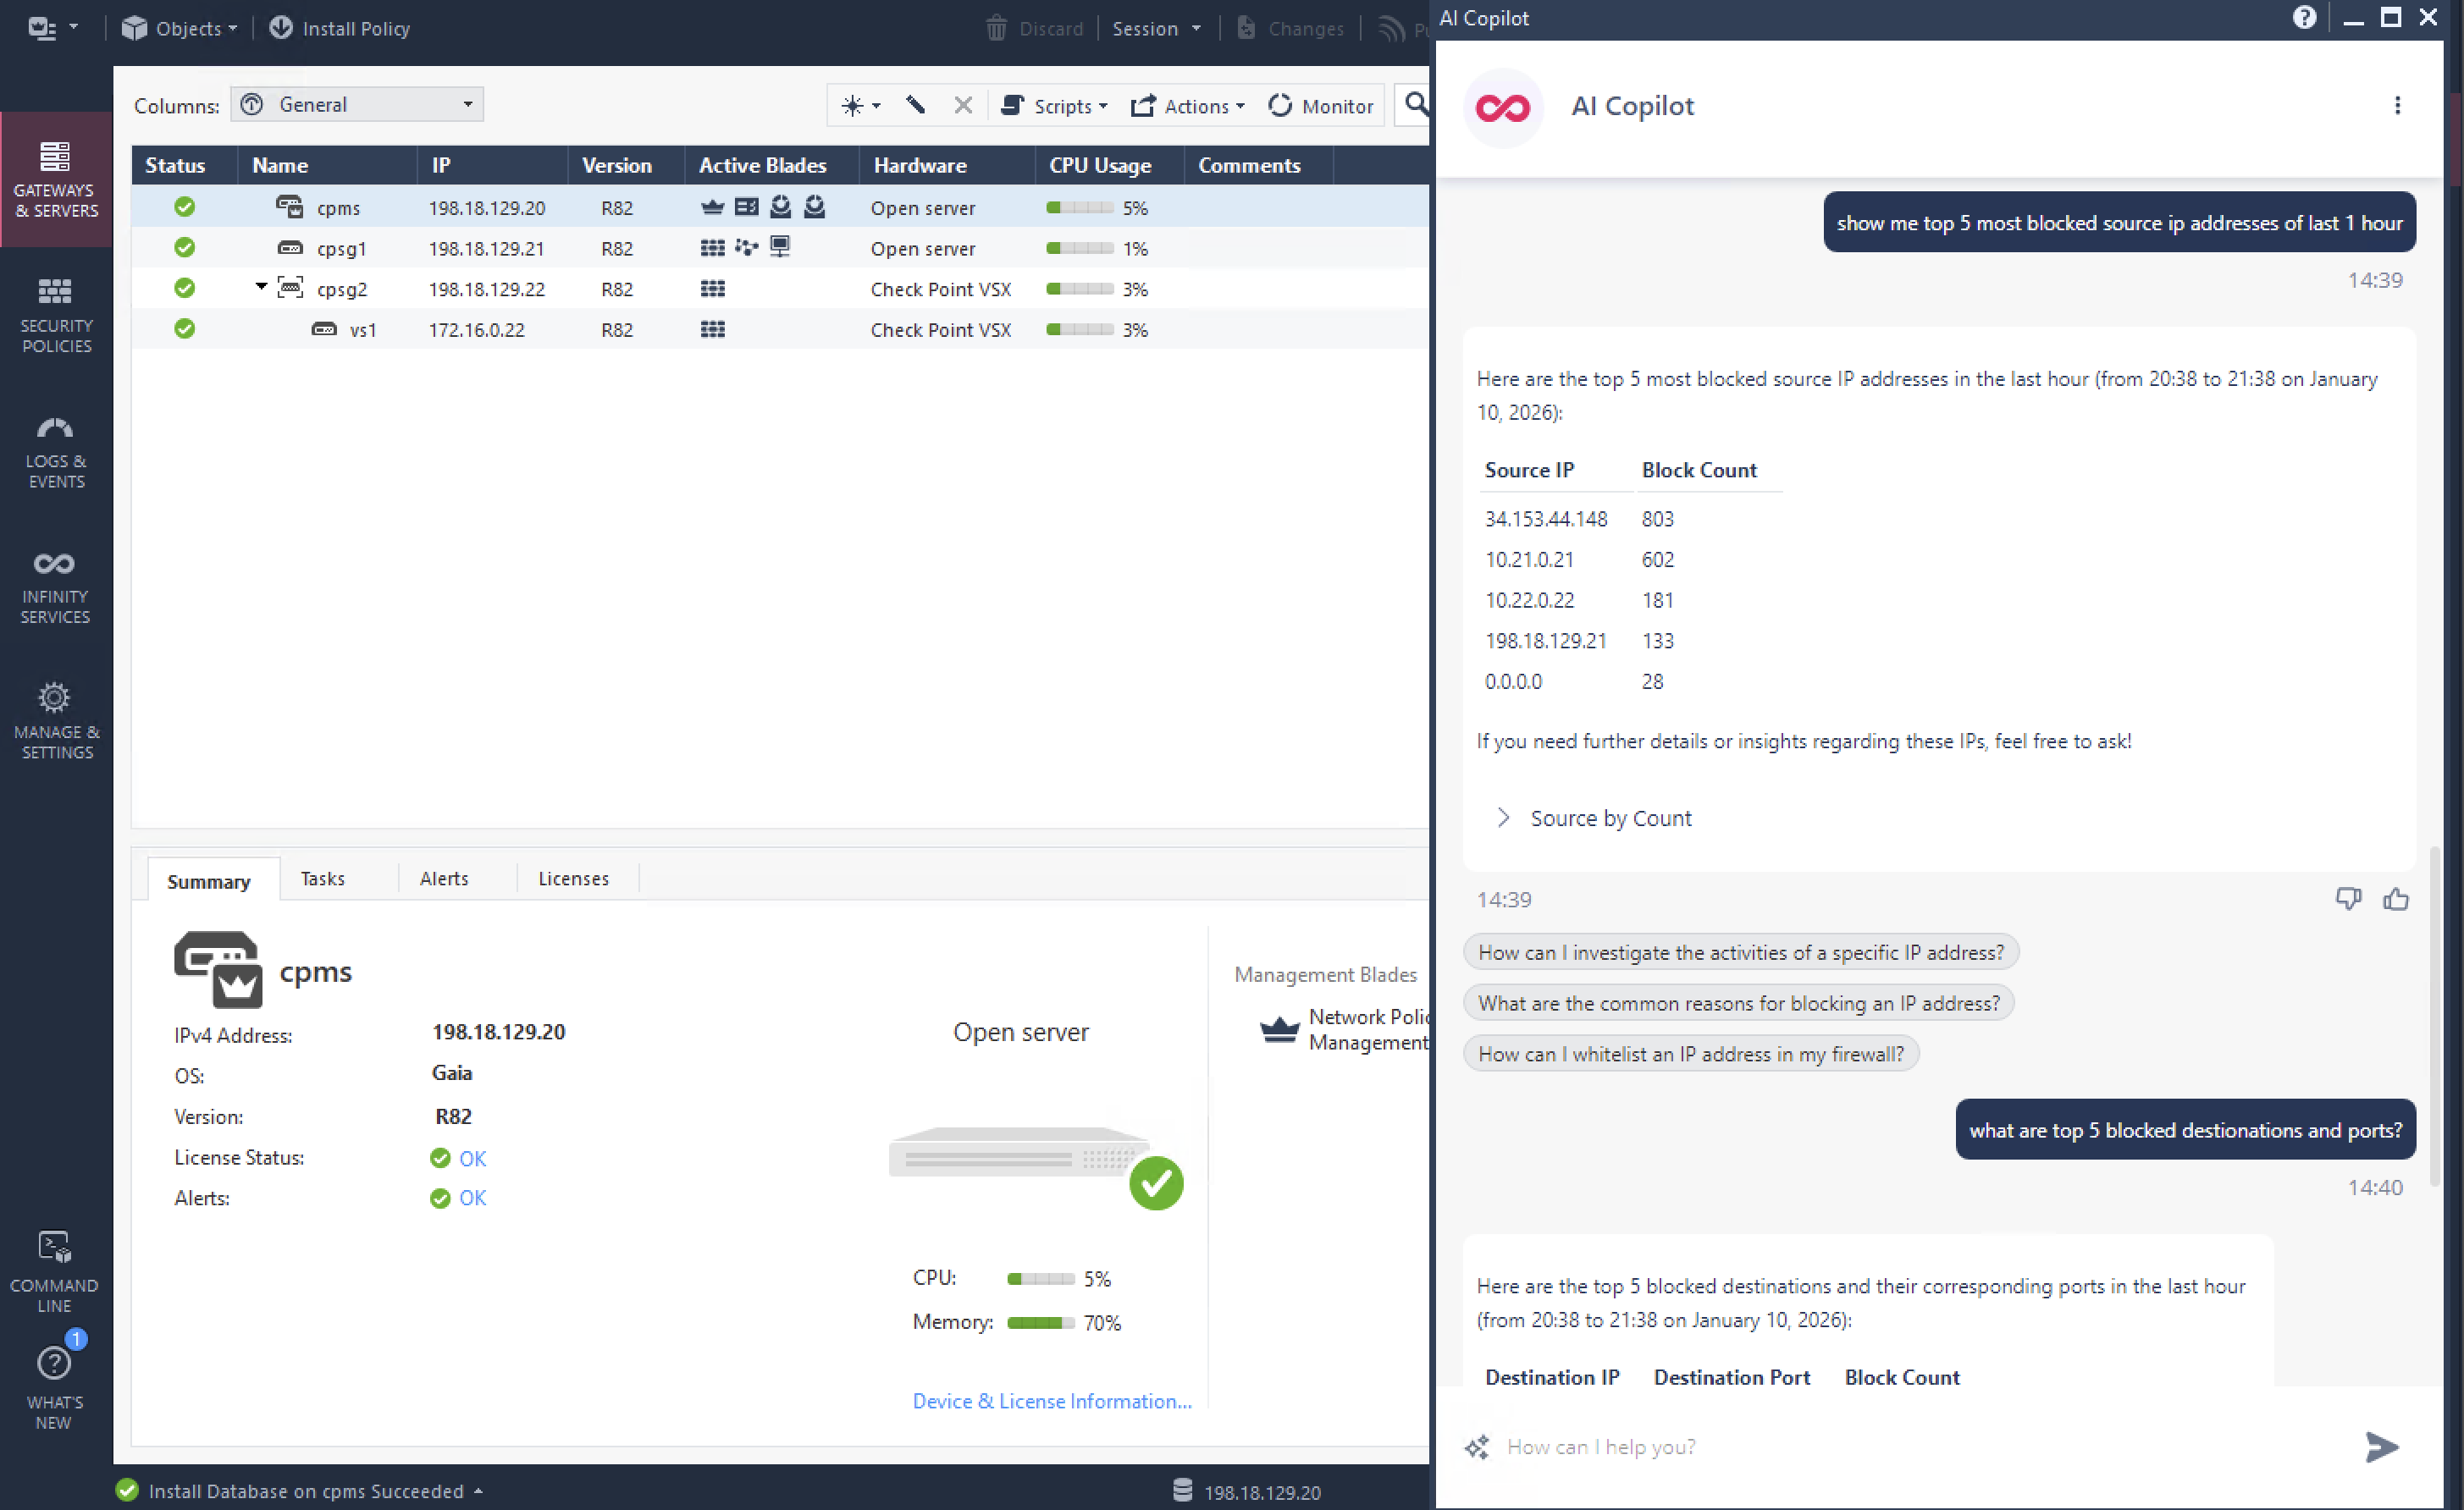Send the message with the arrow icon
This screenshot has width=2464, height=1510.
[2381, 1446]
